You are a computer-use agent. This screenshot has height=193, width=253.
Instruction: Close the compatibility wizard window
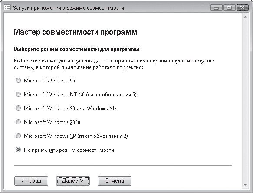pos(242,8)
